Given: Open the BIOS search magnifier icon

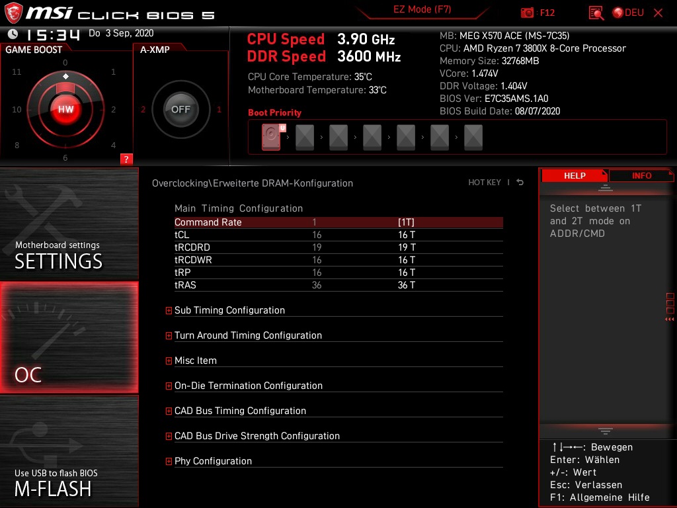Looking at the screenshot, I should (x=596, y=13).
